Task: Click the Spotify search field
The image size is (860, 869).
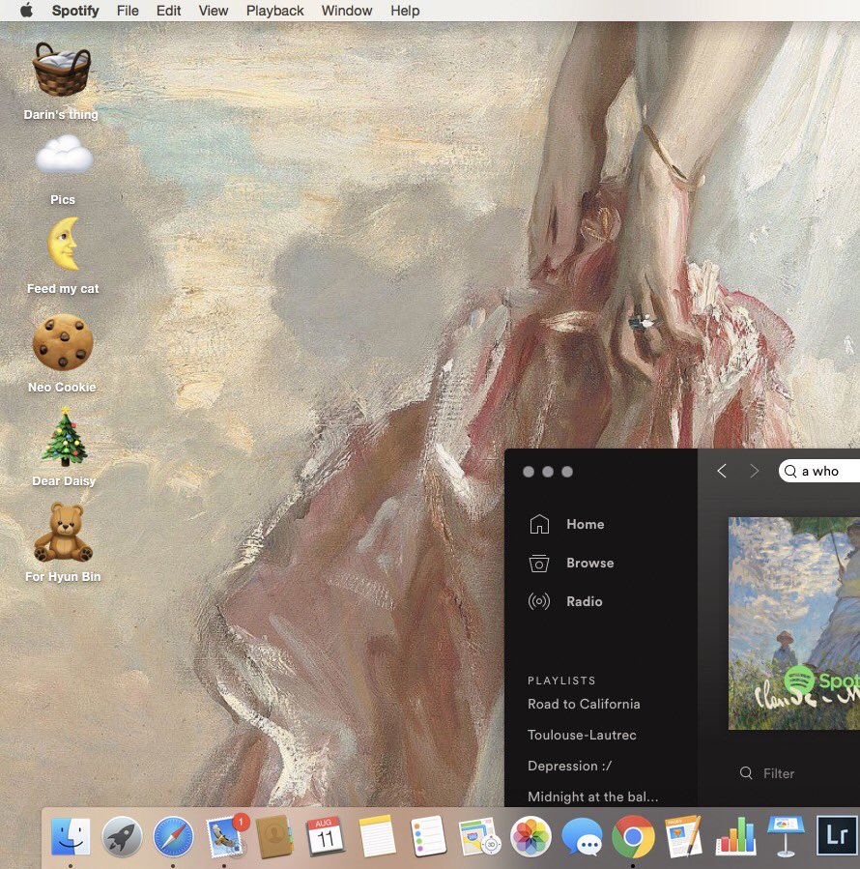Action: click(819, 471)
